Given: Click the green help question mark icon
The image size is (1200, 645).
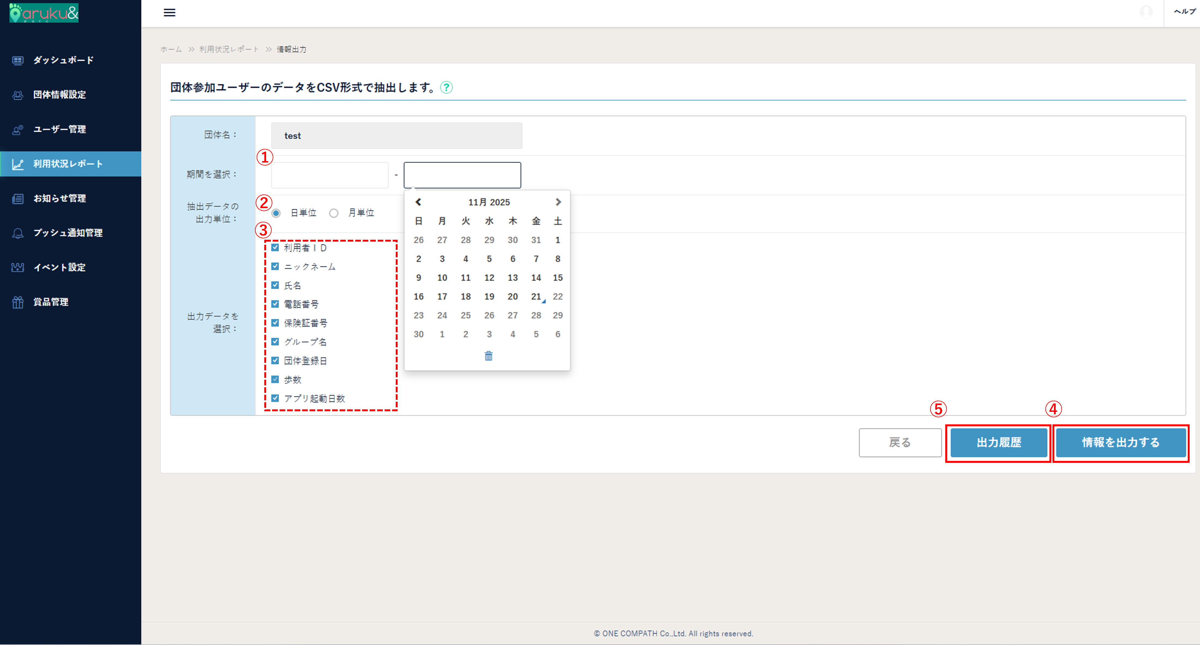Looking at the screenshot, I should click(446, 88).
